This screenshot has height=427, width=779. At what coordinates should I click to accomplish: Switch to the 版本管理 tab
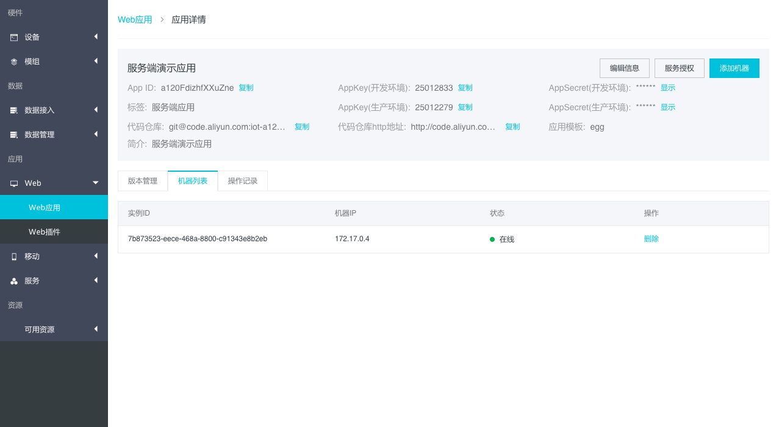[143, 181]
